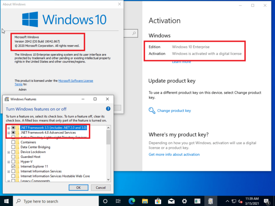
Task: Uncheck Internet Explorer 11 feature
Action: [x=13, y=166]
